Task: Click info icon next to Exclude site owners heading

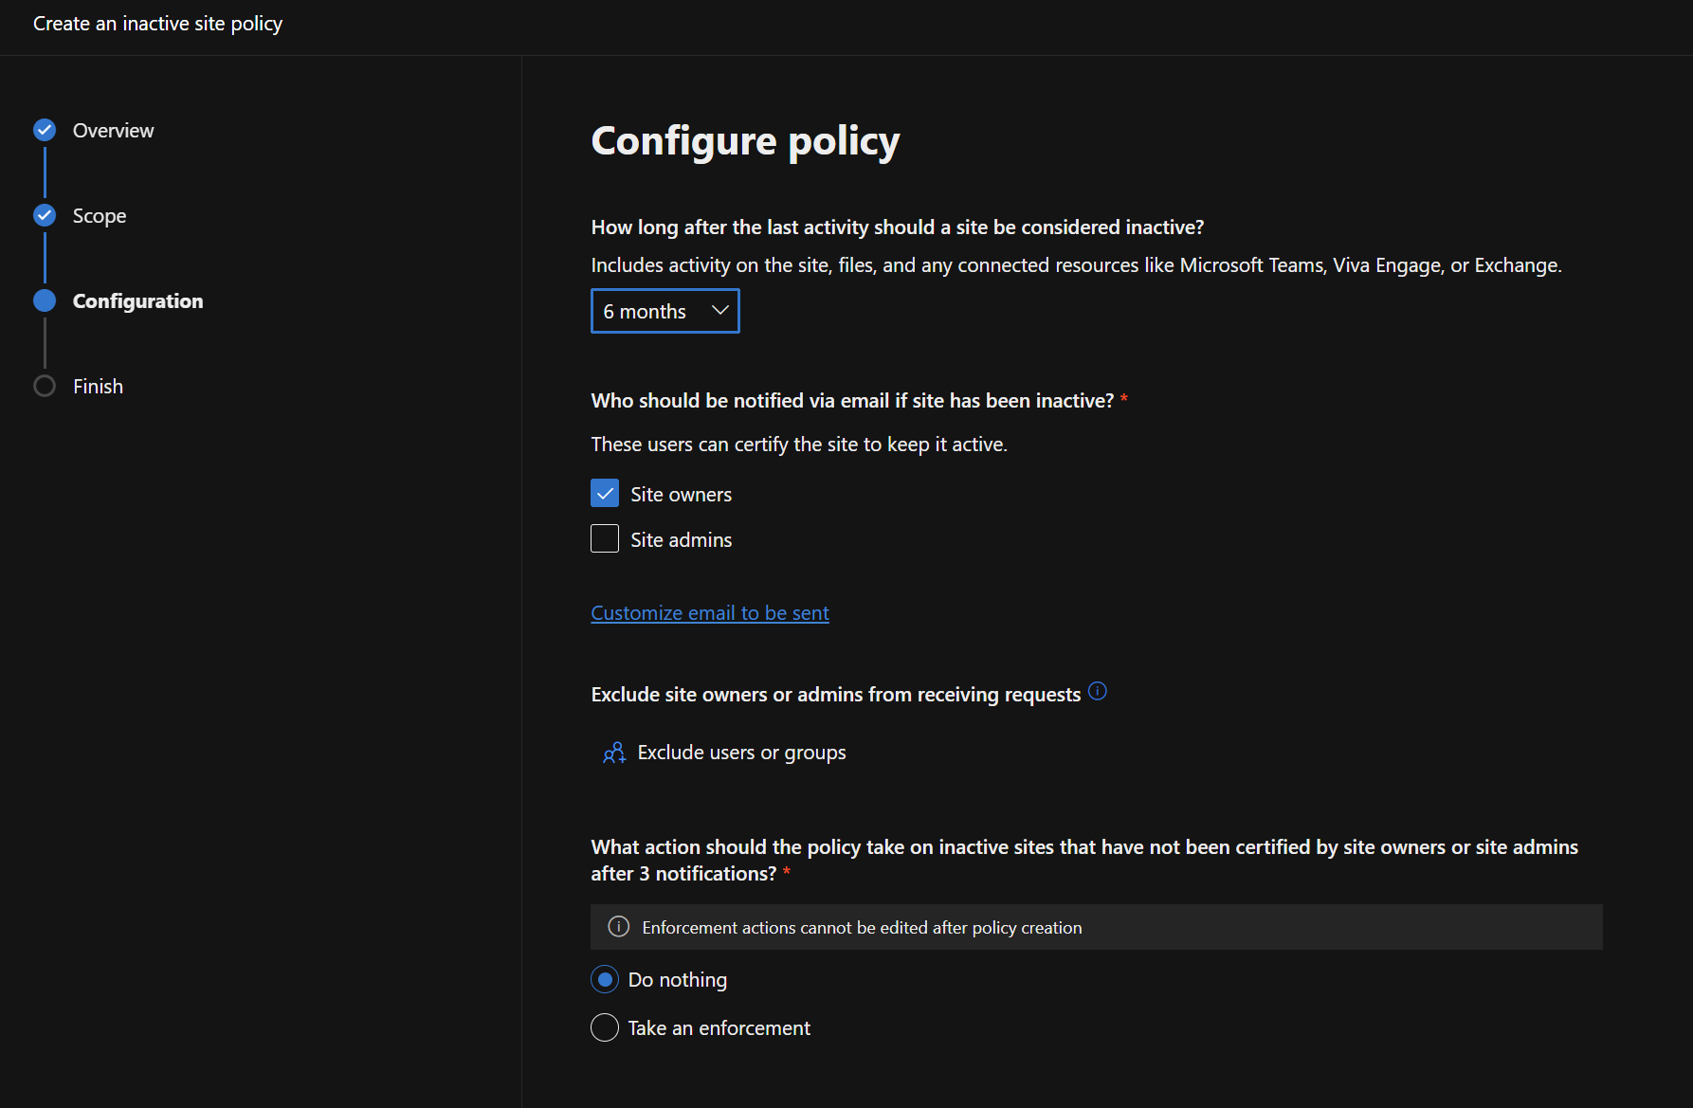Action: click(x=1098, y=691)
